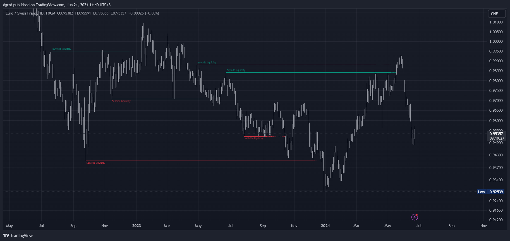Click 1.01000 on the price scale

pos(496,22)
